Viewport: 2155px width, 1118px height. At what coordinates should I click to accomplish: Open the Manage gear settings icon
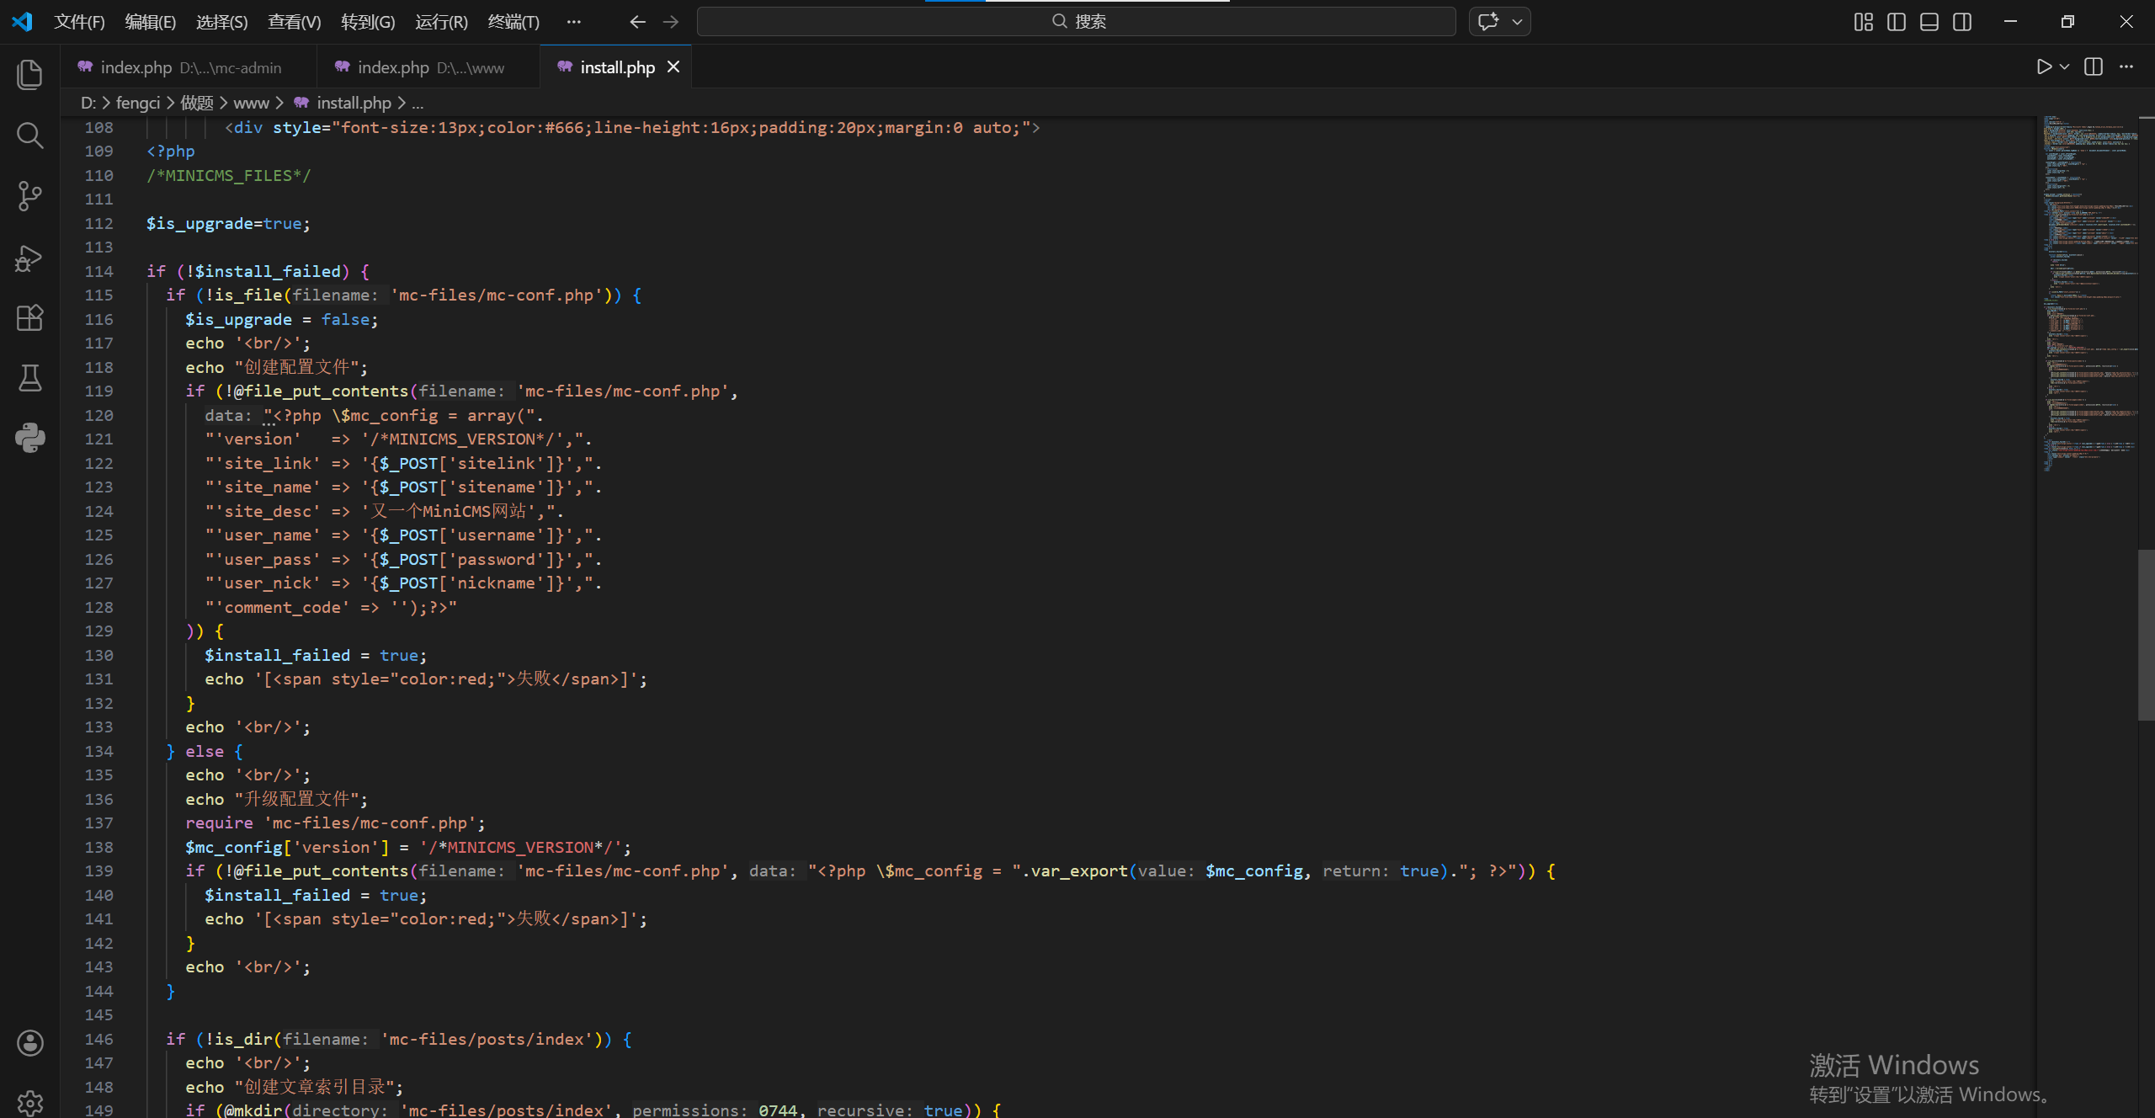29,1103
